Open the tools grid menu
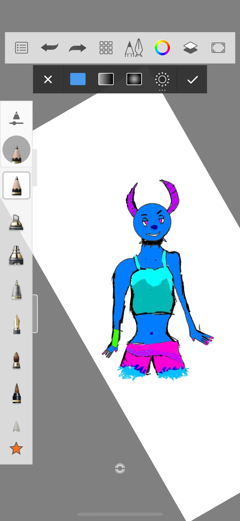Image resolution: width=240 pixels, height=521 pixels. tap(106, 48)
